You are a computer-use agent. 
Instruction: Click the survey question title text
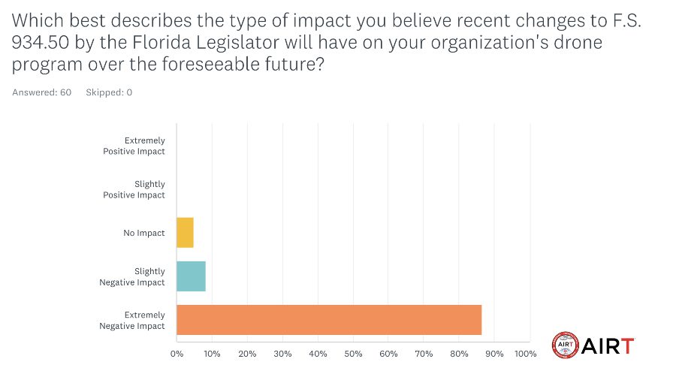327,42
